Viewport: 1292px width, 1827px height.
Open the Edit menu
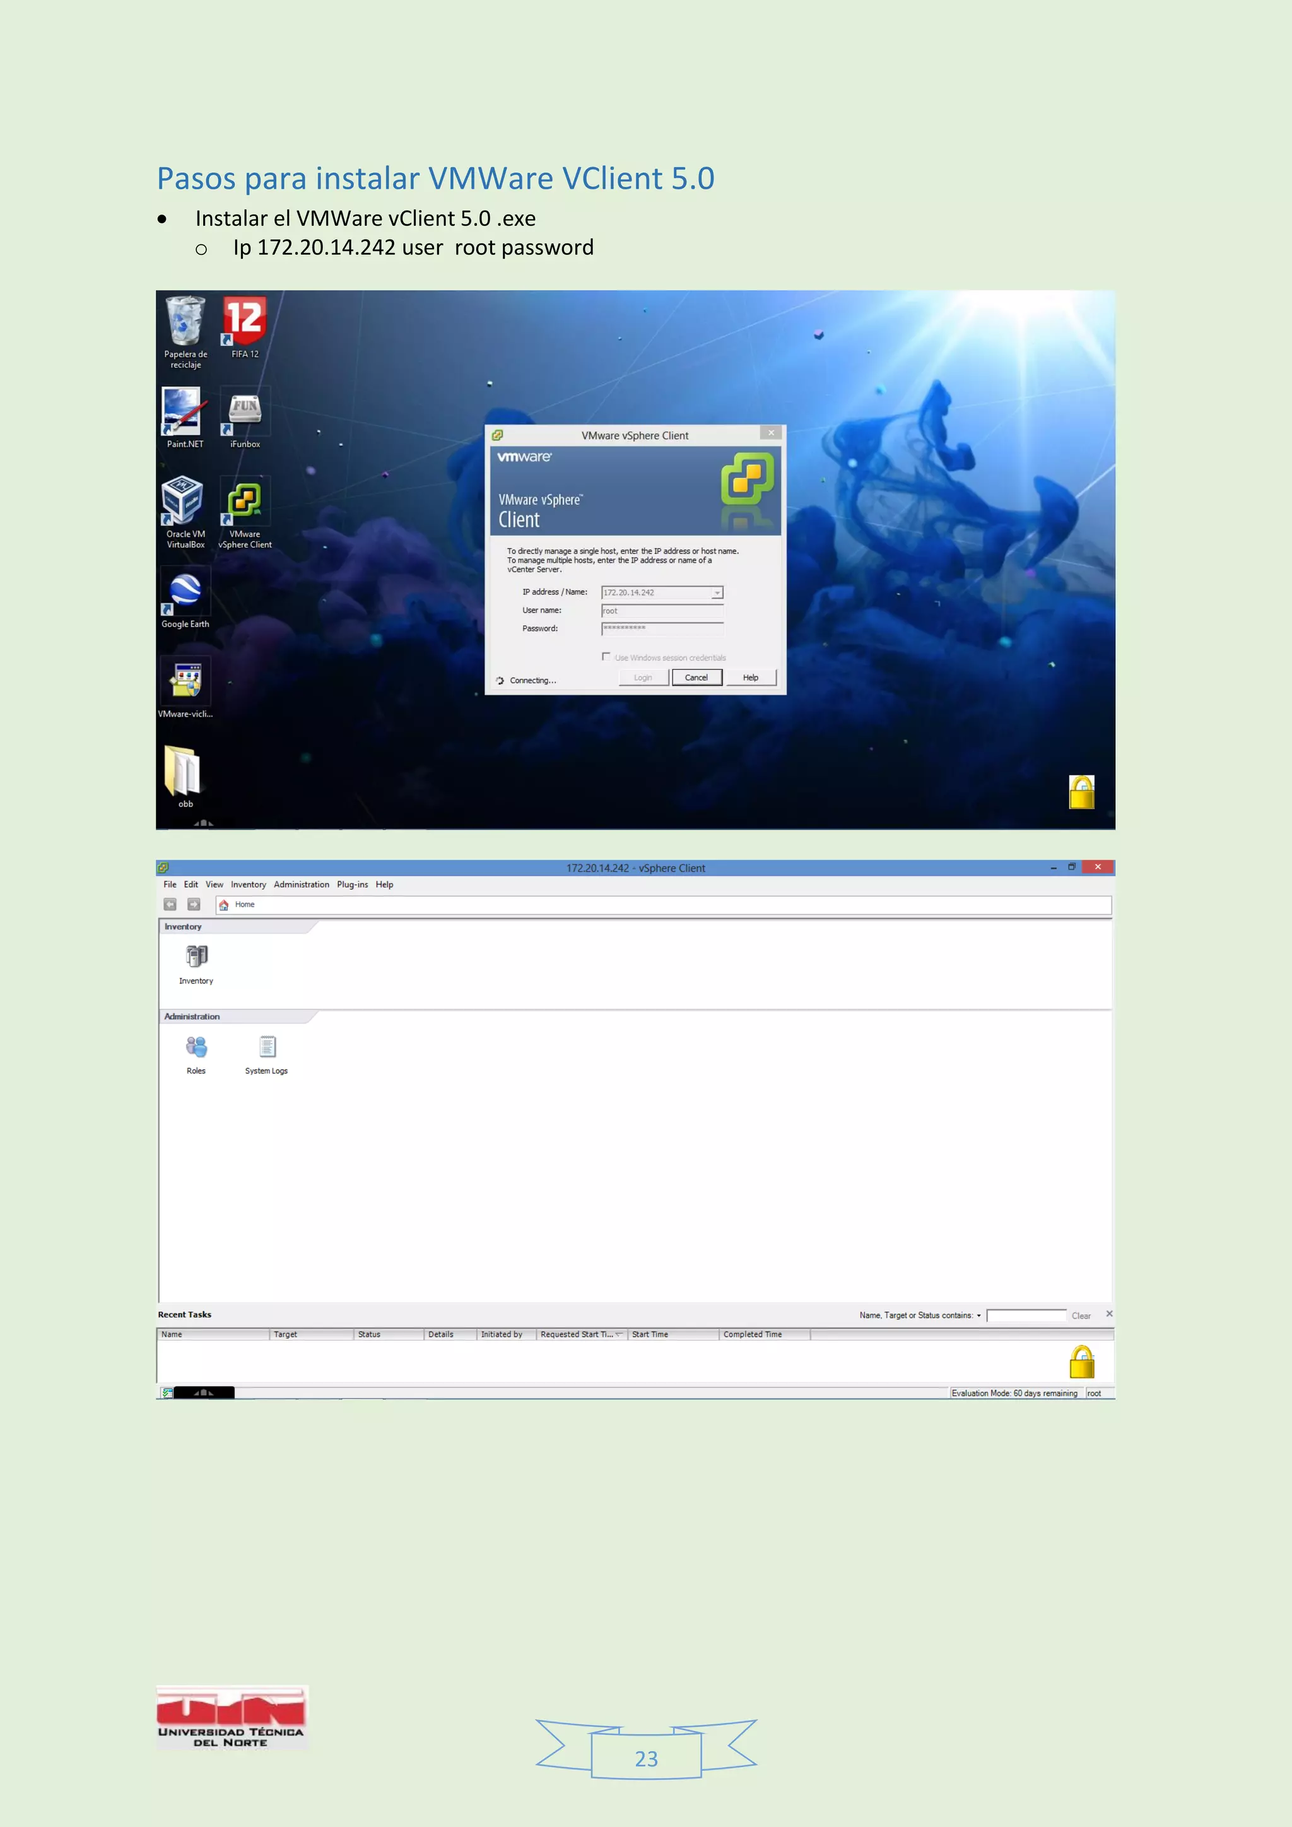click(x=191, y=884)
